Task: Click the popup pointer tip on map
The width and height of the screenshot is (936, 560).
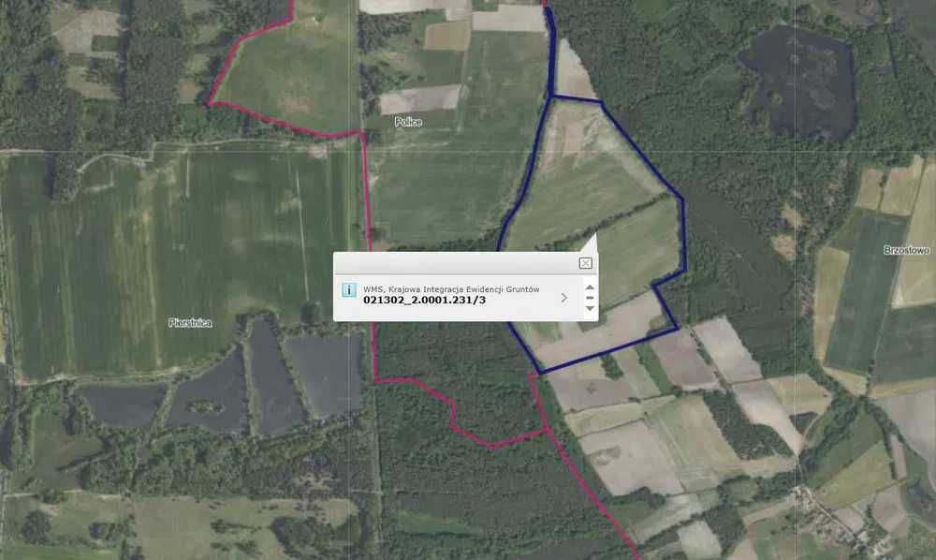Action: (x=595, y=235)
